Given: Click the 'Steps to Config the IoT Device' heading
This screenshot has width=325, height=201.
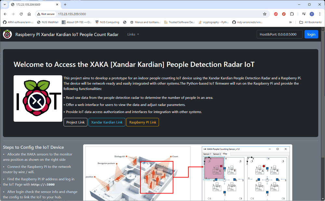Looking at the screenshot, I should (33, 147).
